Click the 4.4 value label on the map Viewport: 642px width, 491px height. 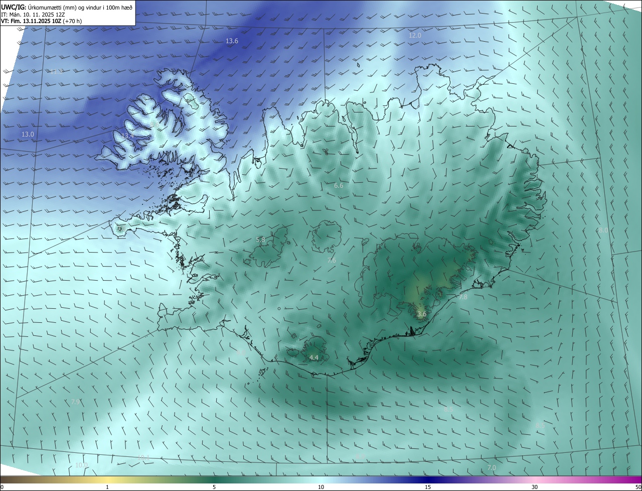pos(314,357)
